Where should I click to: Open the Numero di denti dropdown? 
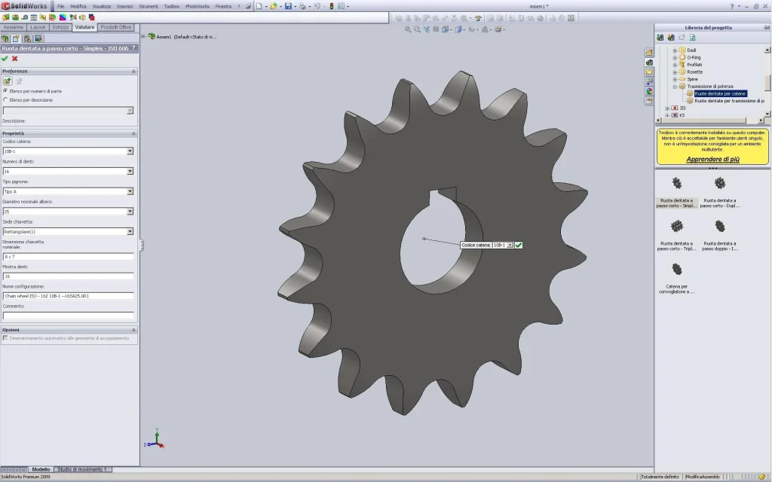click(x=130, y=171)
